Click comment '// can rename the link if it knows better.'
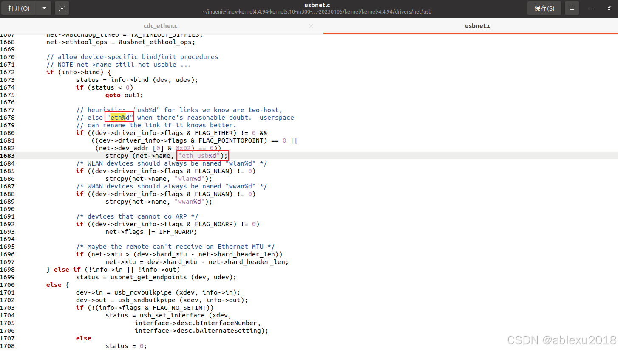The height and width of the screenshot is (351, 618). click(156, 125)
